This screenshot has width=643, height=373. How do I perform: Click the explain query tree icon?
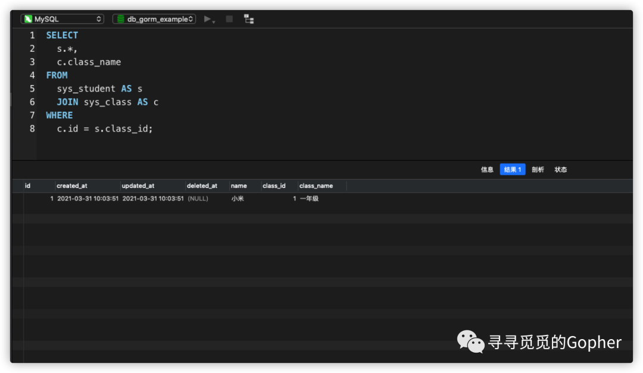coord(249,19)
